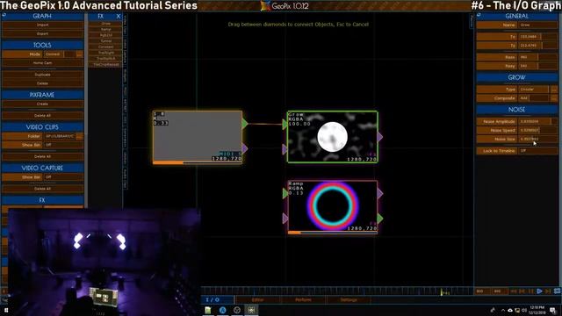562x316 pixels.
Task: Click the MIDI node's purple output connector
Action: pyautogui.click(x=245, y=148)
